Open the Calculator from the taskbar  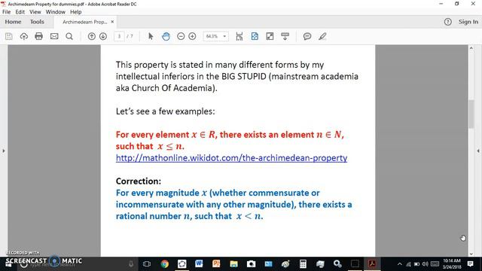click(x=303, y=264)
